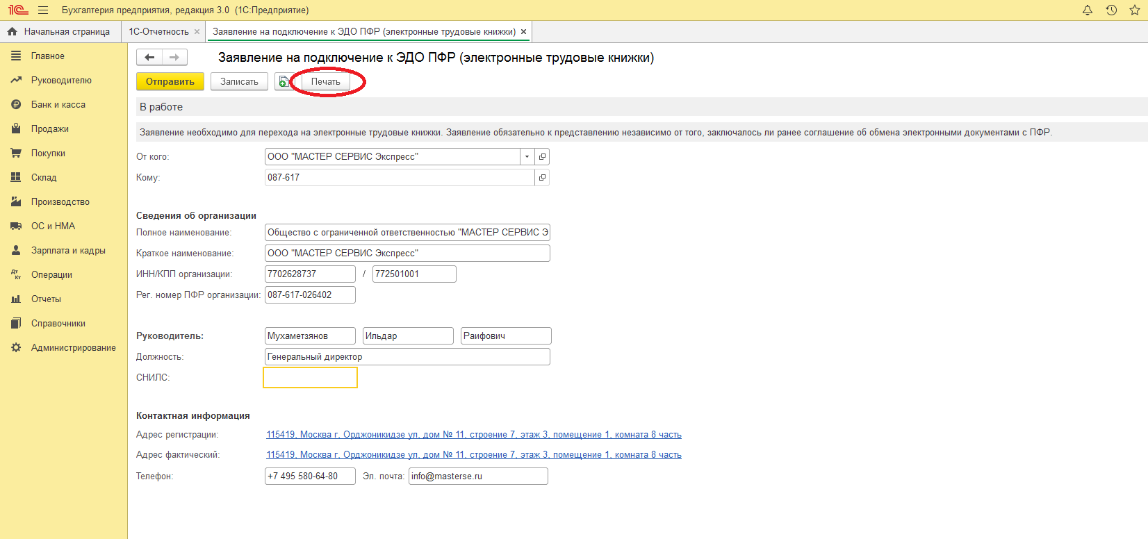1148x539 pixels.
Task: Click the КПП field 772501001
Action: coord(414,274)
